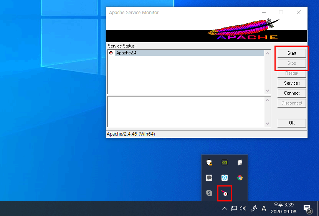Collapse the hidden icons tray chevron

(225, 208)
